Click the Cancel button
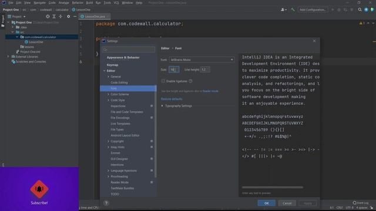Screen dimensions: 376x211 [x=287, y=203]
